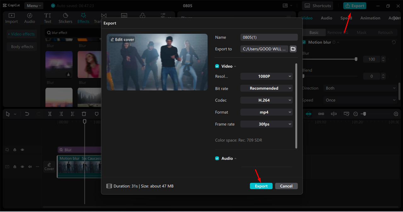Open the Format mp4 dropdown
The width and height of the screenshot is (403, 212).
click(x=266, y=112)
